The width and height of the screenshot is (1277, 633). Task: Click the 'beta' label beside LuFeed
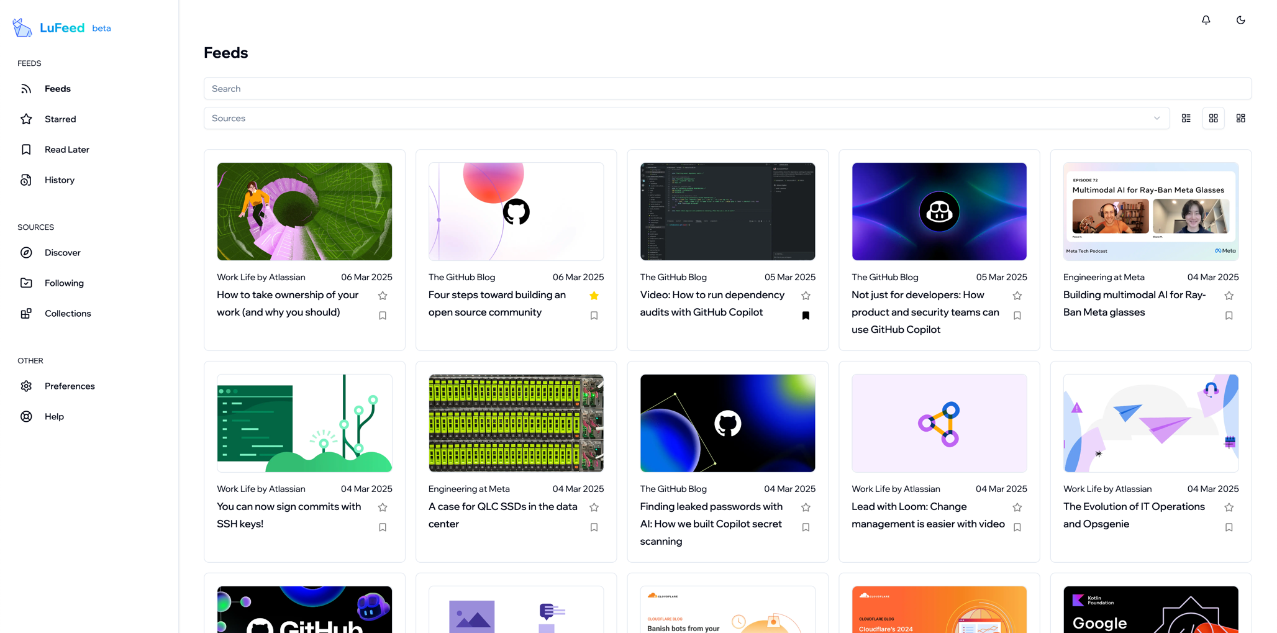click(x=101, y=28)
